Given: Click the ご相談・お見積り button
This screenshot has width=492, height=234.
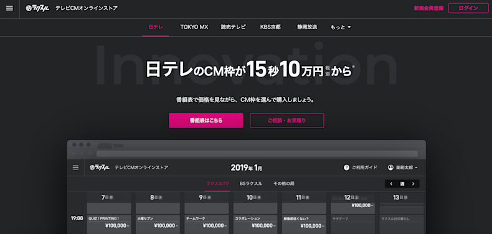Looking at the screenshot, I should click(286, 121).
